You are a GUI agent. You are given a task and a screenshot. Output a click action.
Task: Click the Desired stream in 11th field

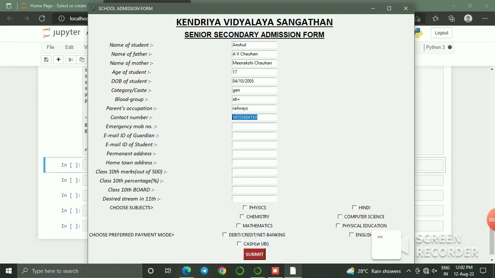coord(254,199)
